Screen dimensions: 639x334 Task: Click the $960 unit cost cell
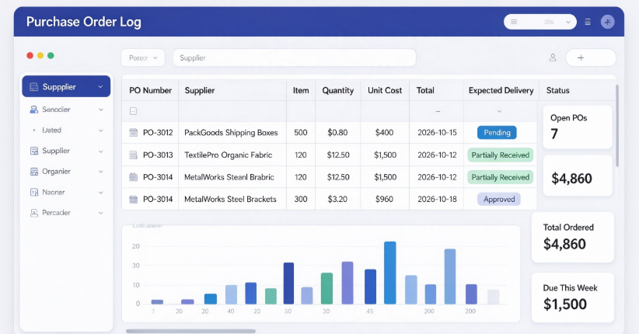click(x=384, y=199)
